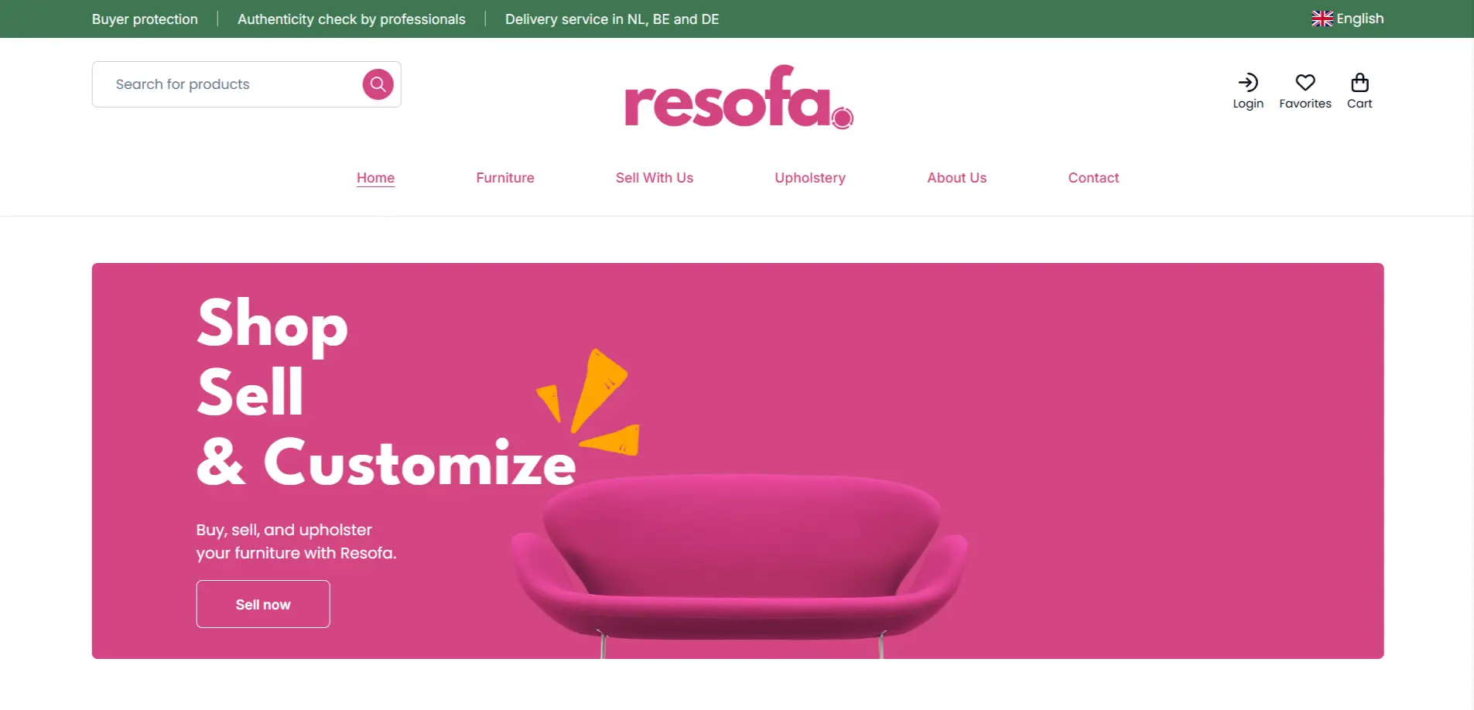Click Authenticity check by professionals text
The height and width of the screenshot is (710, 1474).
[351, 19]
